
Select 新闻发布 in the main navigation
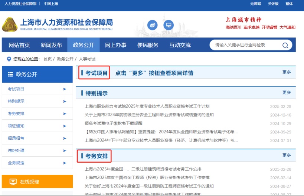[51, 45]
